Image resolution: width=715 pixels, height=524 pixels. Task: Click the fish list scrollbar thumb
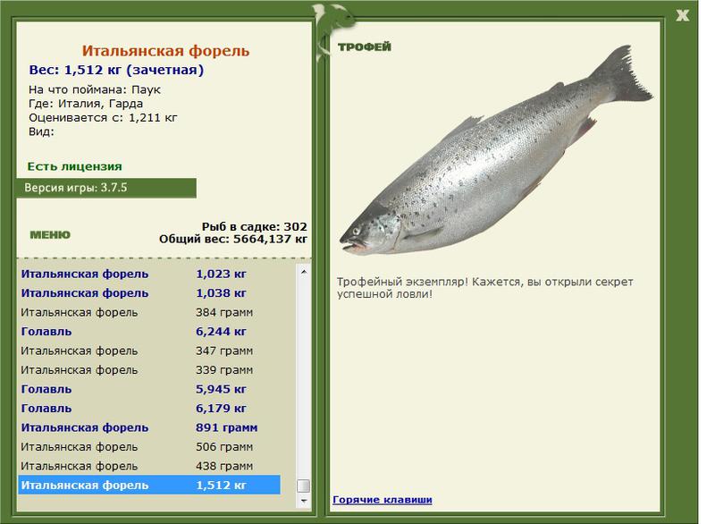click(x=304, y=486)
